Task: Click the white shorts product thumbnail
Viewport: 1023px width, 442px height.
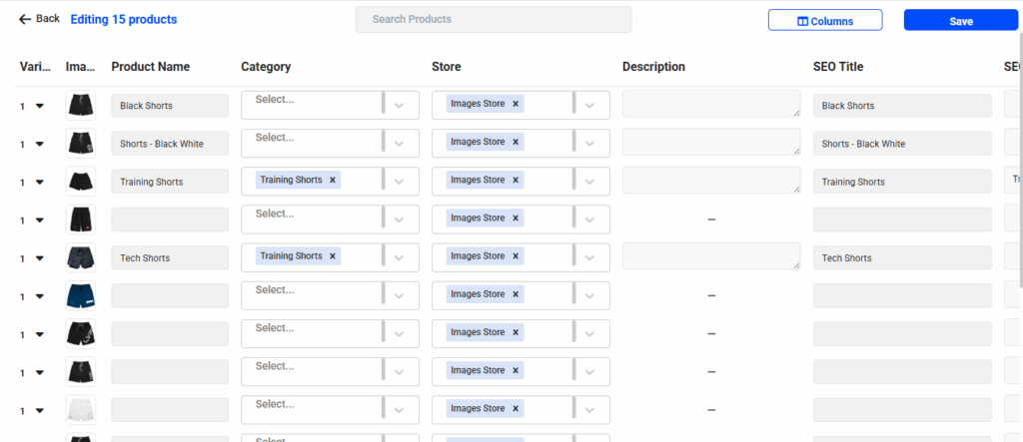Action: [x=80, y=409]
